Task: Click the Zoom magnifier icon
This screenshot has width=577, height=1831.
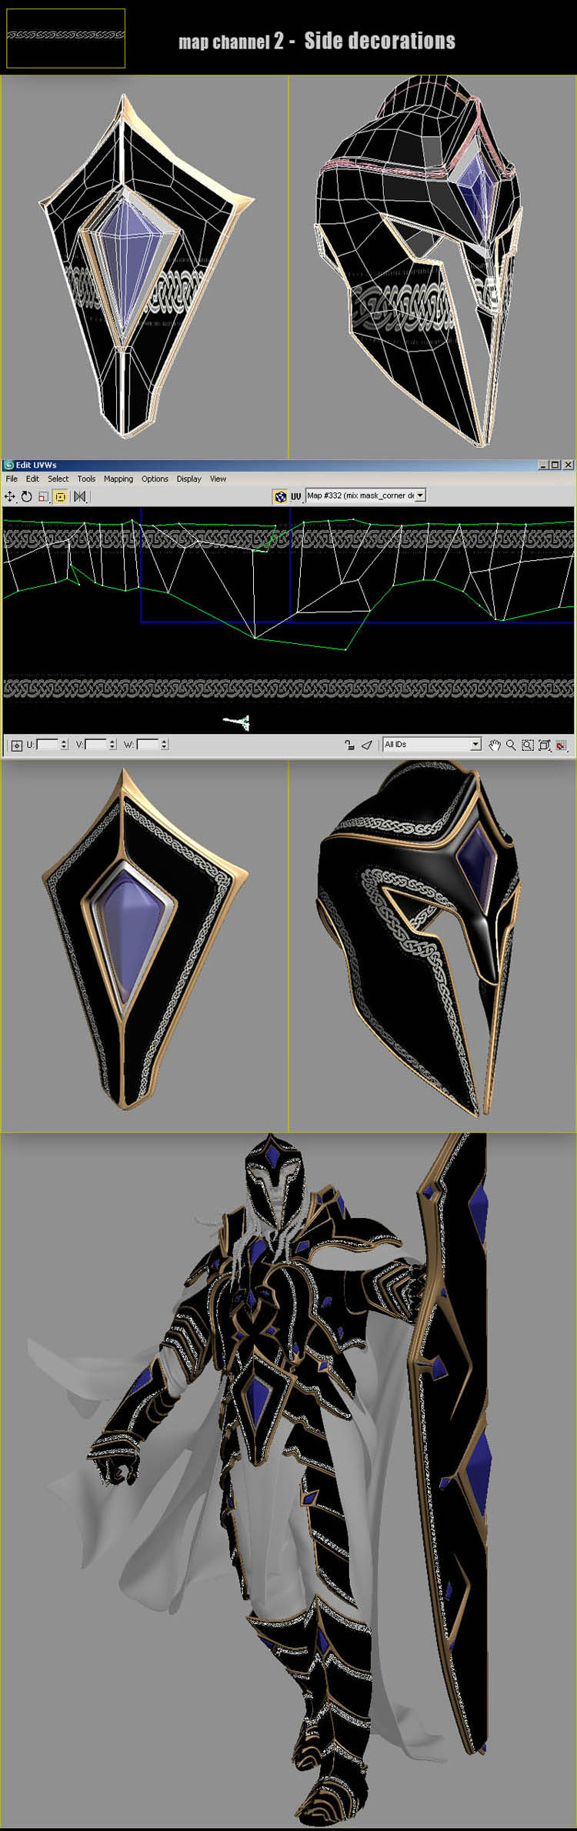Action: click(x=511, y=745)
